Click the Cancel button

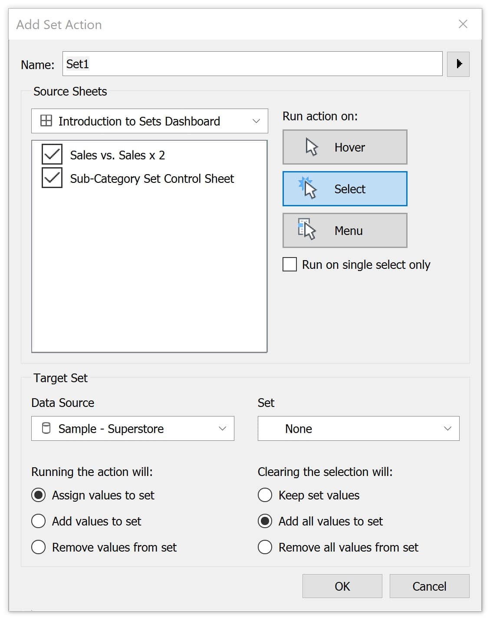pos(429,586)
